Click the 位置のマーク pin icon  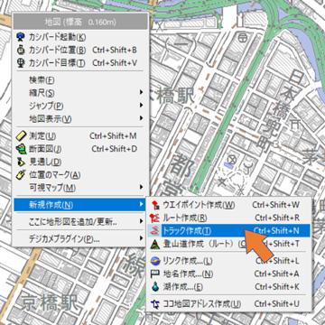[21, 175]
